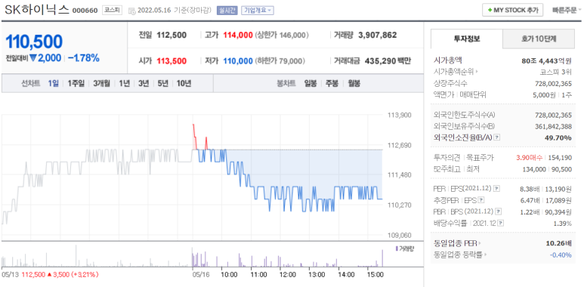Click the 동일업종 PER 10.26배 value

(x=558, y=243)
